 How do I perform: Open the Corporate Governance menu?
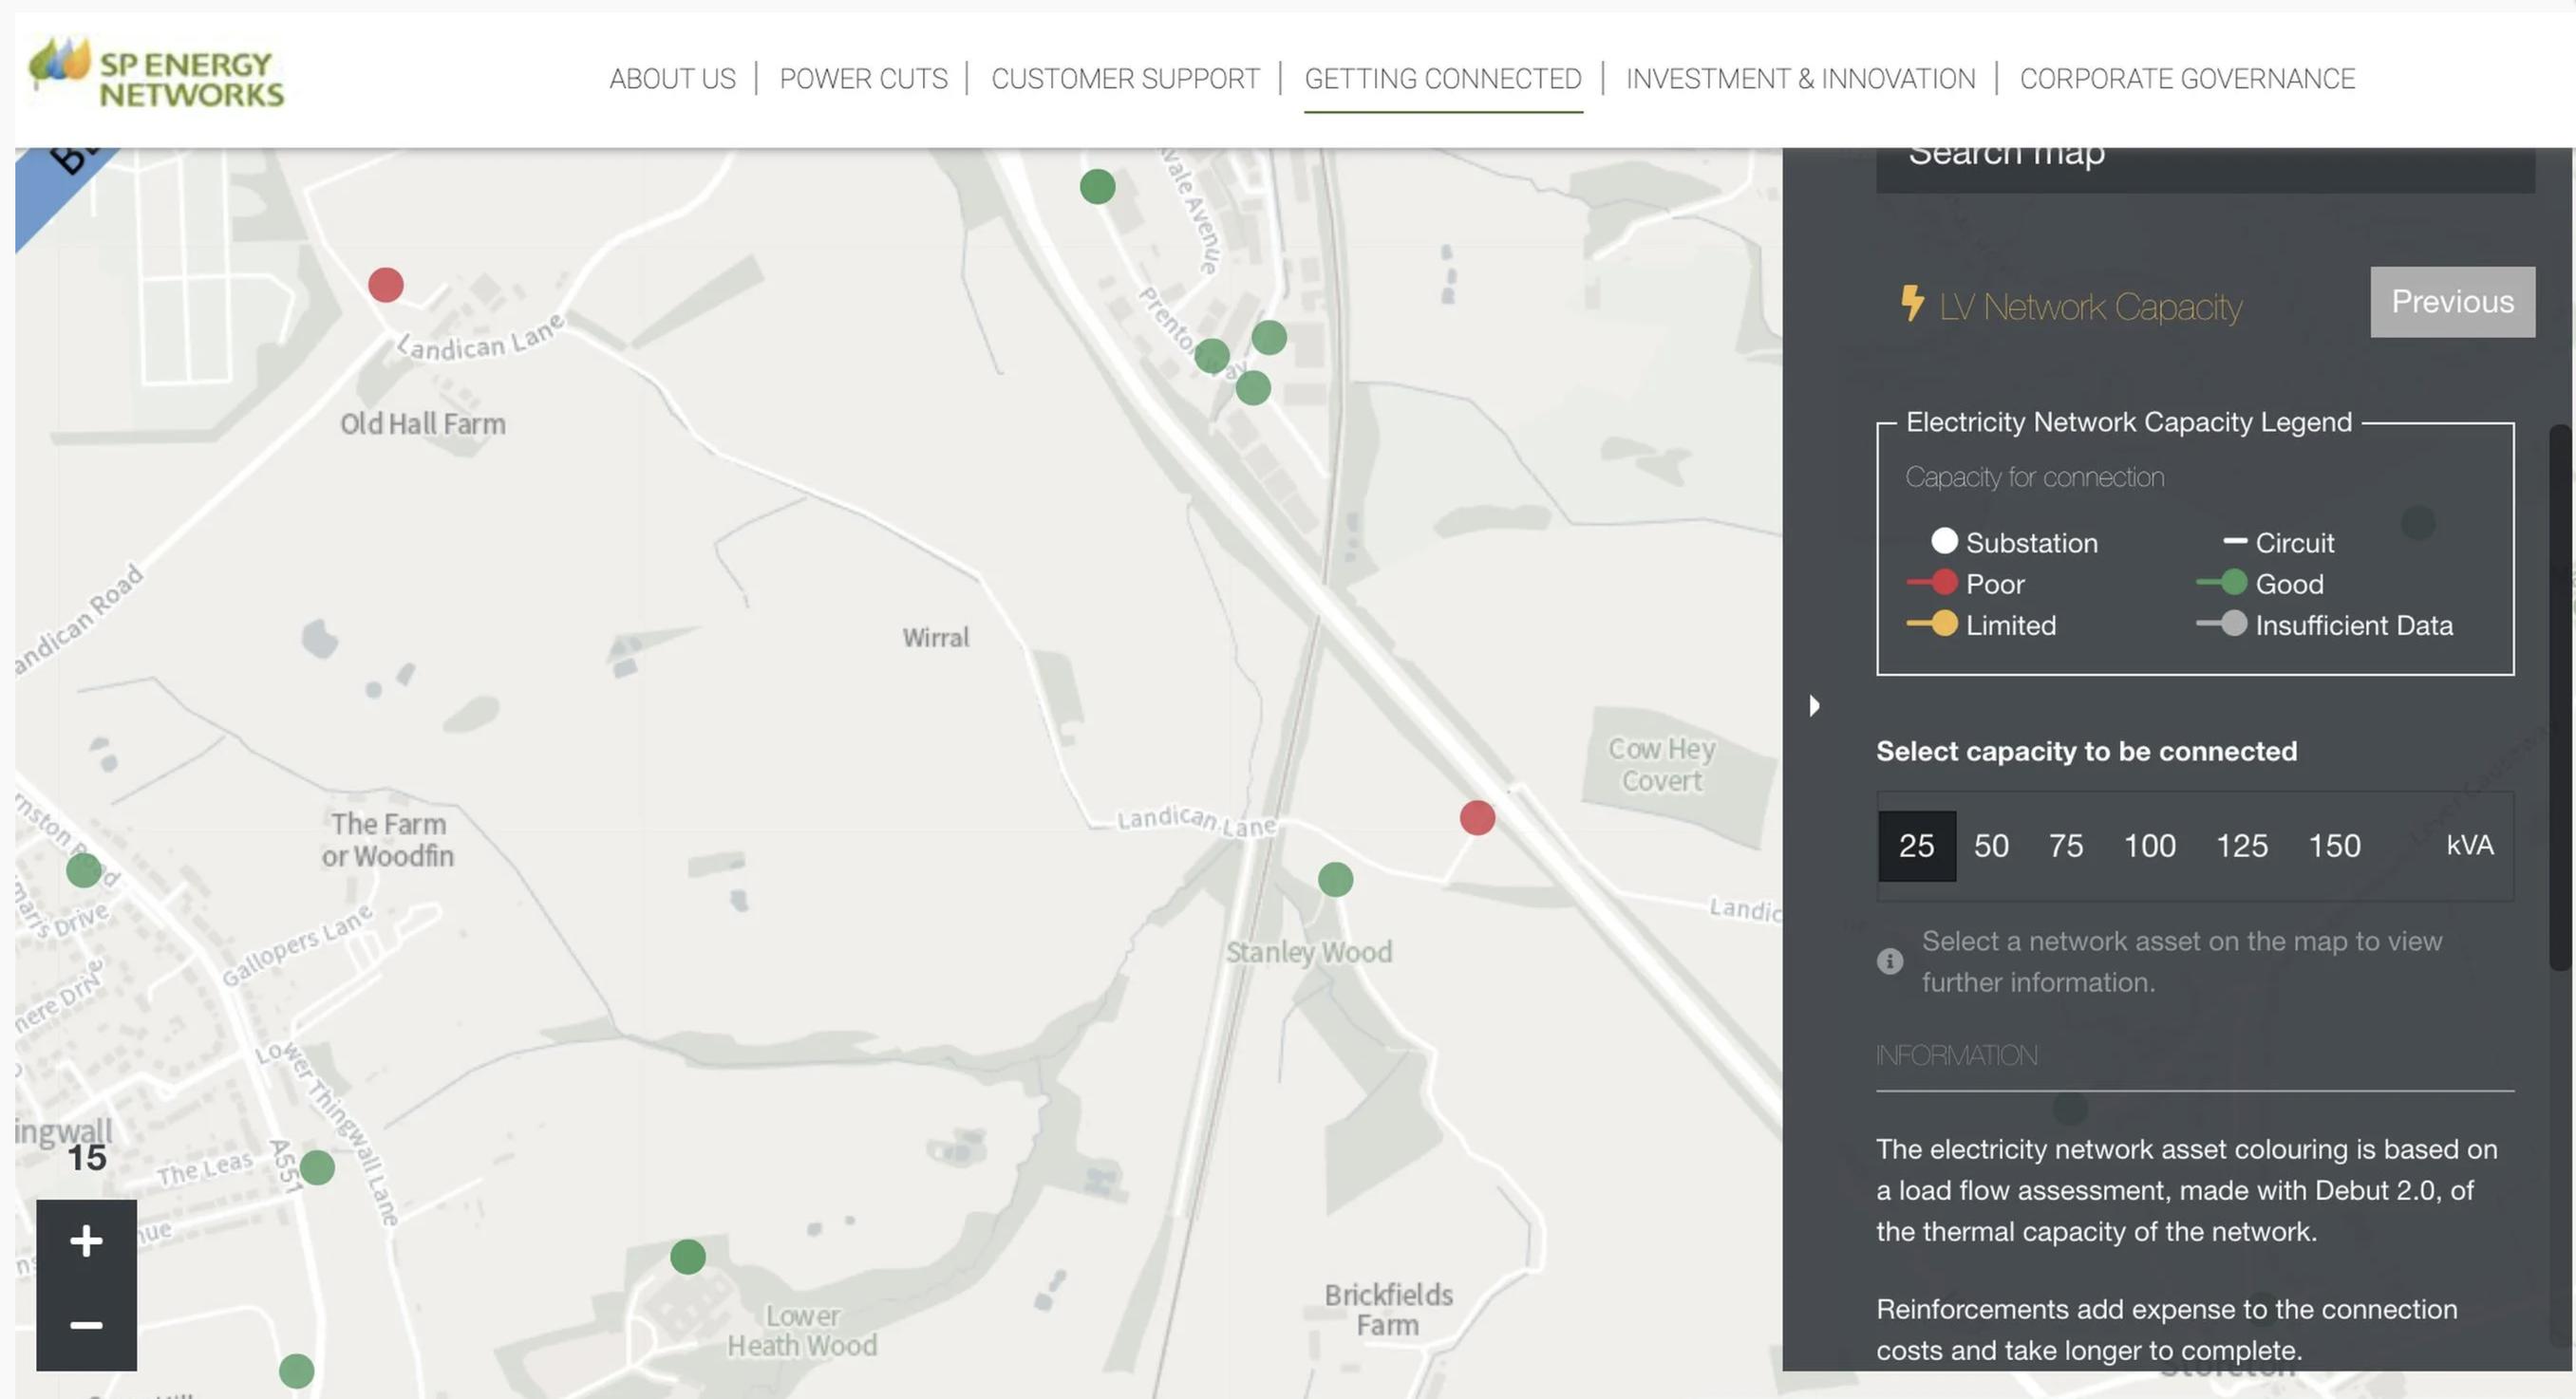click(x=2187, y=79)
